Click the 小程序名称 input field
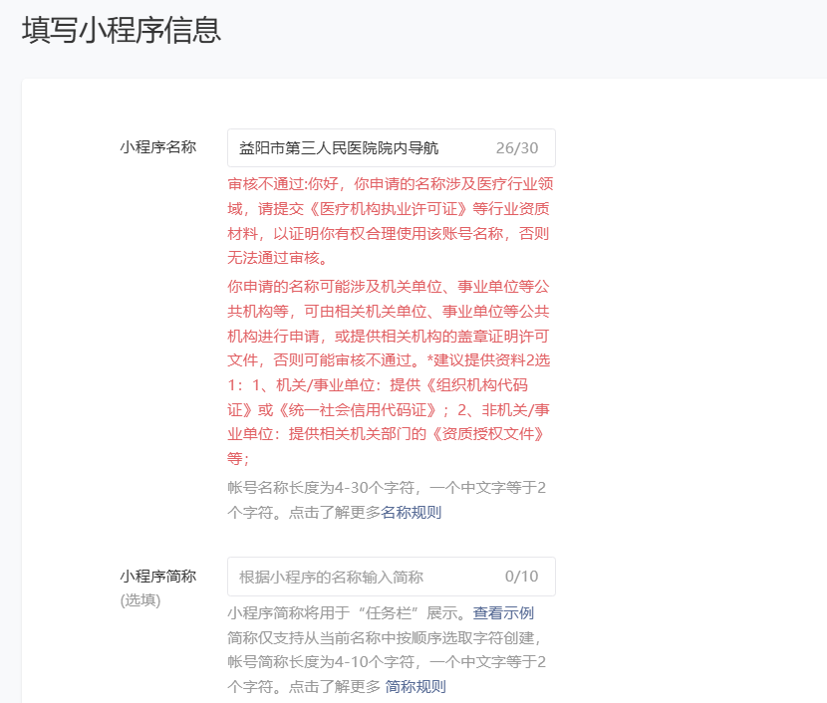The height and width of the screenshot is (703, 827). click(x=392, y=148)
